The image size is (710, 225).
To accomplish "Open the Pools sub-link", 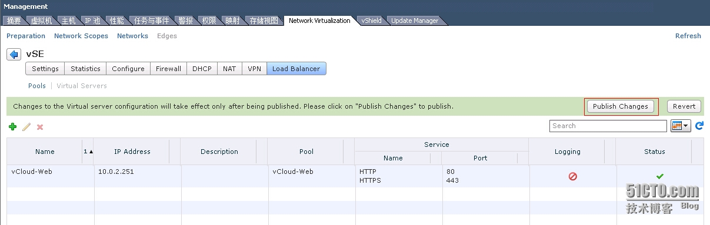I will (37, 86).
